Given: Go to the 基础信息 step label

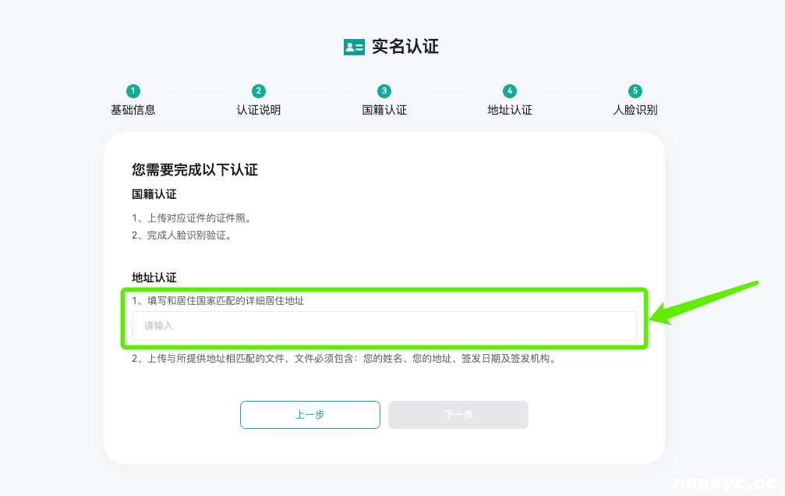Looking at the screenshot, I should coord(133,110).
